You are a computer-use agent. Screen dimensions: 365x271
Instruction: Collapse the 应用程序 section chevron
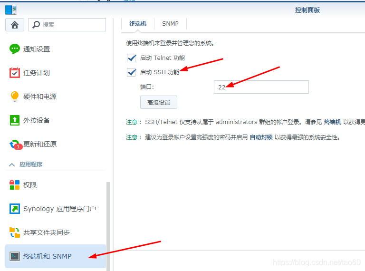click(x=12, y=165)
